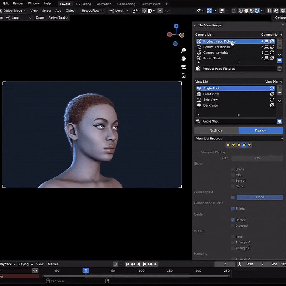Select the Preview tab button
The height and width of the screenshot is (286, 286).
(x=261, y=130)
